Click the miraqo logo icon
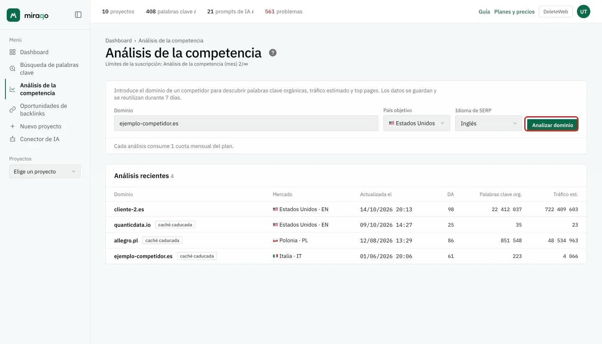 13,15
